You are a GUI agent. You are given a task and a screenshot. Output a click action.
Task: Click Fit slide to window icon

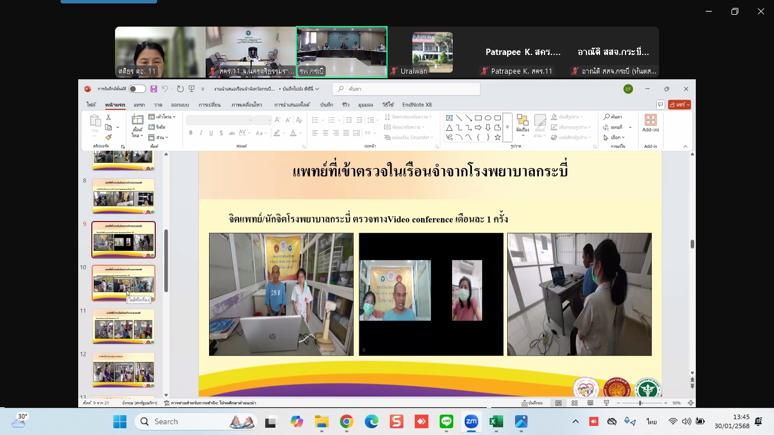pyautogui.click(x=691, y=403)
